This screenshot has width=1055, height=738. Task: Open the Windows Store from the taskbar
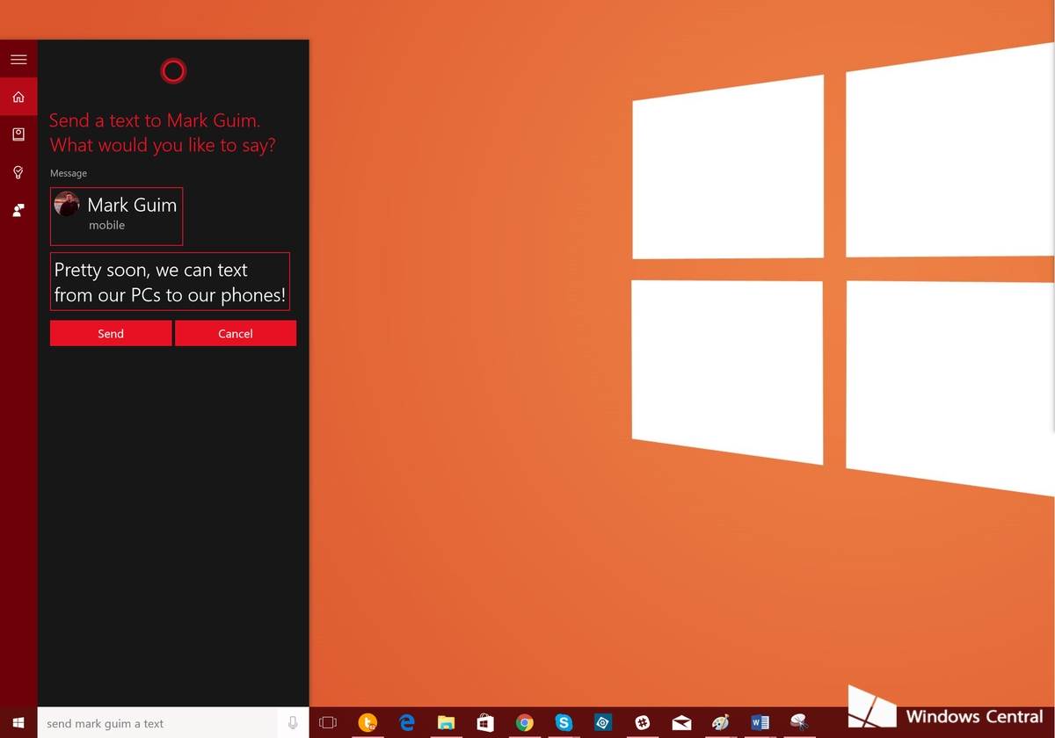(484, 722)
